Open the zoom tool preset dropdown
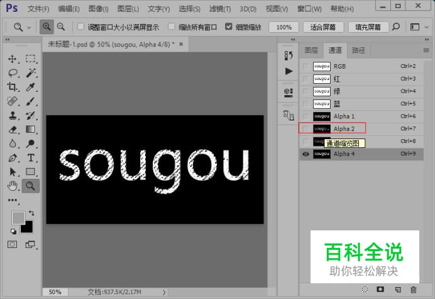The height and width of the screenshot is (299, 435). point(29,28)
